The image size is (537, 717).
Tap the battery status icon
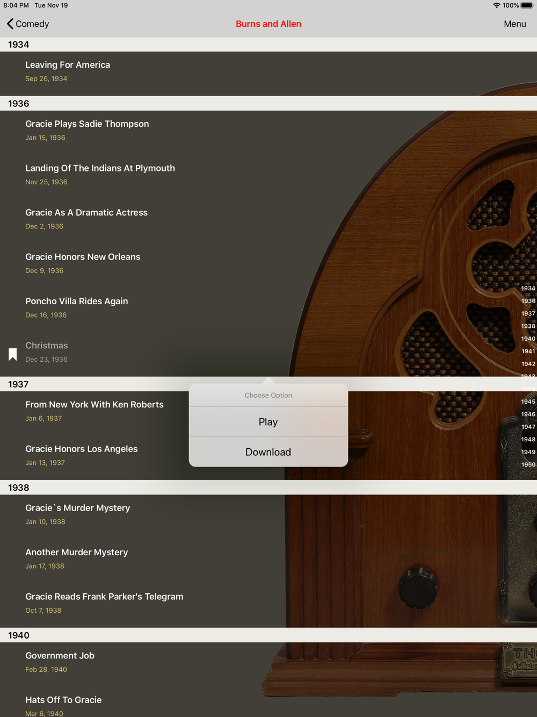tap(527, 5)
